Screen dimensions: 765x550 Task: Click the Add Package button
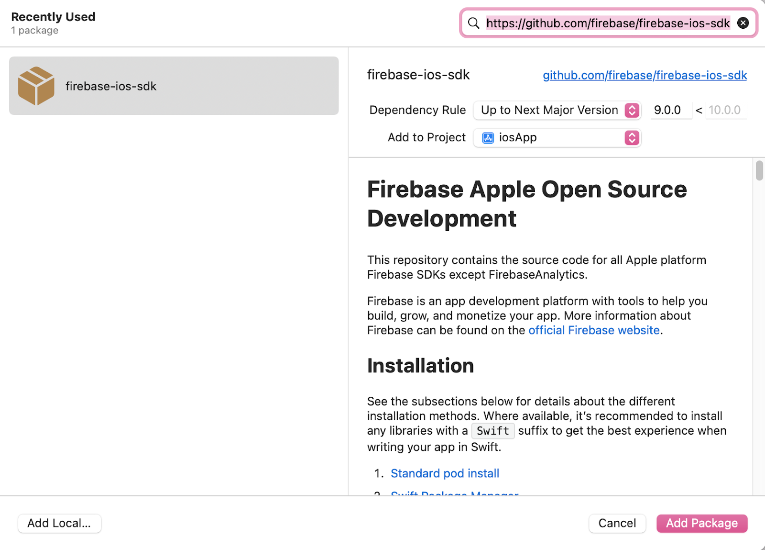[x=701, y=523]
